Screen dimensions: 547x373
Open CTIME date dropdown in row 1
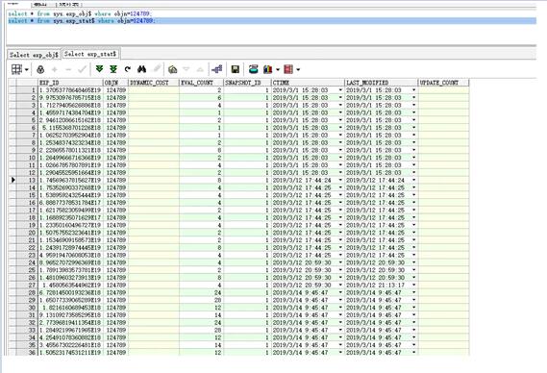340,90
